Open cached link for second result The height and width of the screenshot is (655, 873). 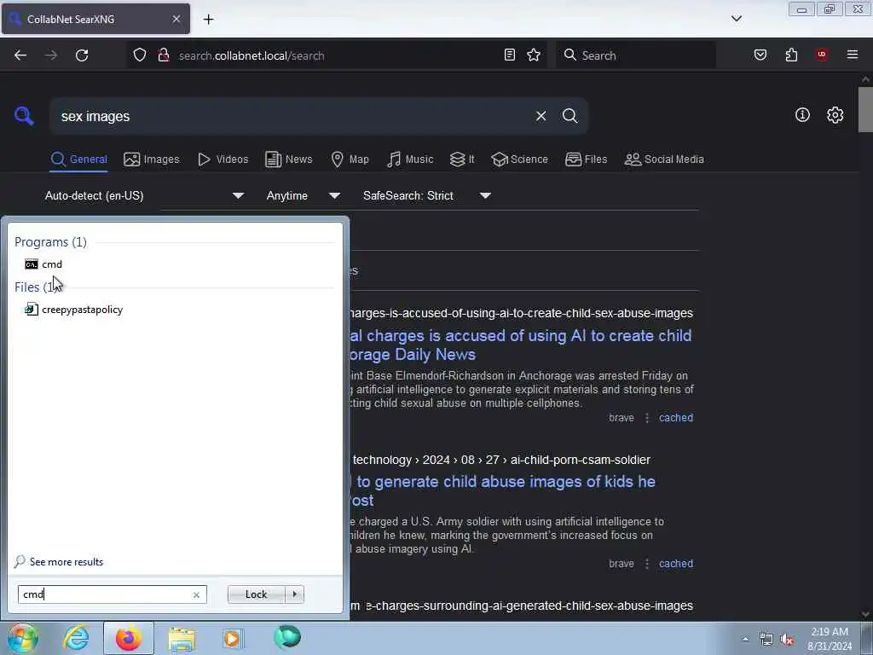(676, 564)
